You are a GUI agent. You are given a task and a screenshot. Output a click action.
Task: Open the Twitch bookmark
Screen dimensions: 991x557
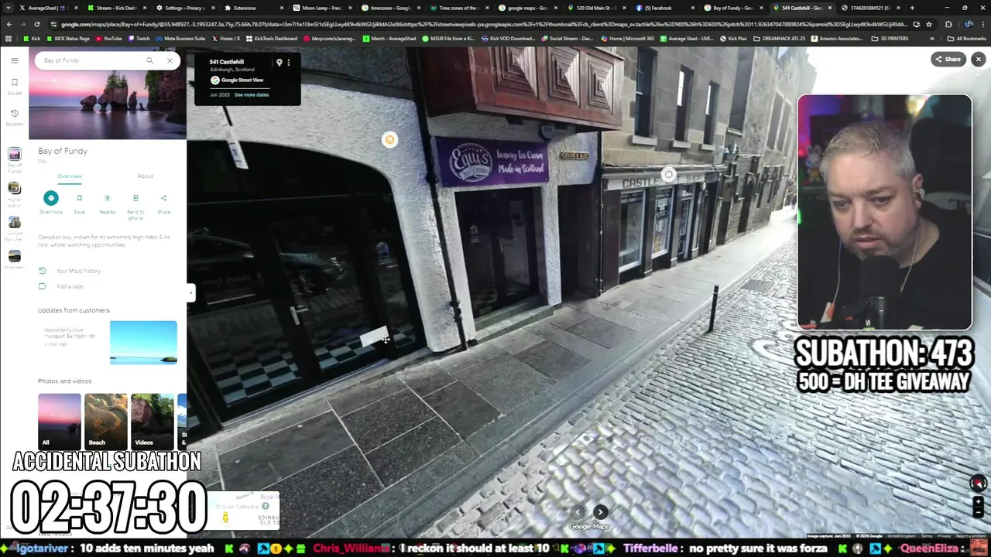[139, 38]
